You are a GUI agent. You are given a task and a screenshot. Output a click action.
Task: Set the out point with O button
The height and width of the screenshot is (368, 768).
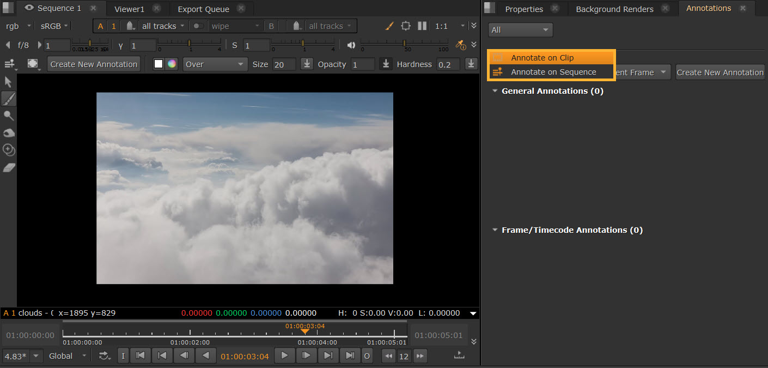coord(367,356)
